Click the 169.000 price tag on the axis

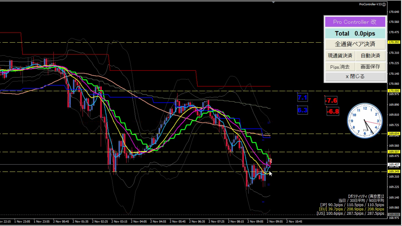394,214
